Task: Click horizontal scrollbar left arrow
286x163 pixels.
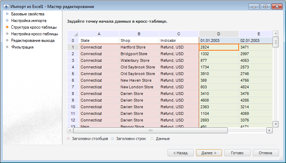Action: coord(70,130)
